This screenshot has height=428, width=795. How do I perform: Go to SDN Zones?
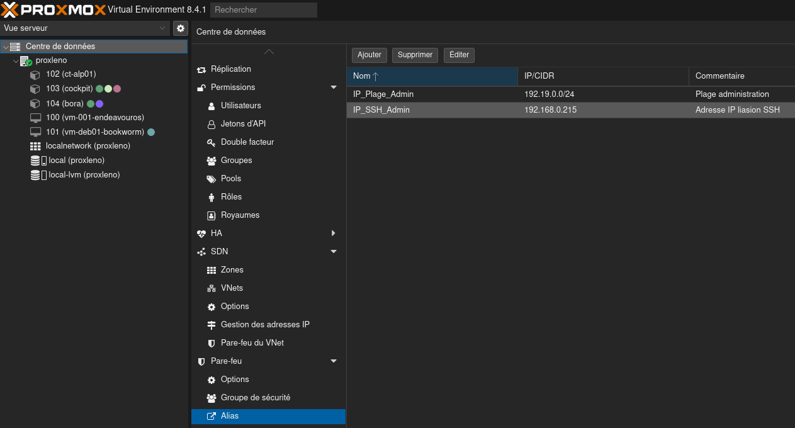(x=232, y=270)
